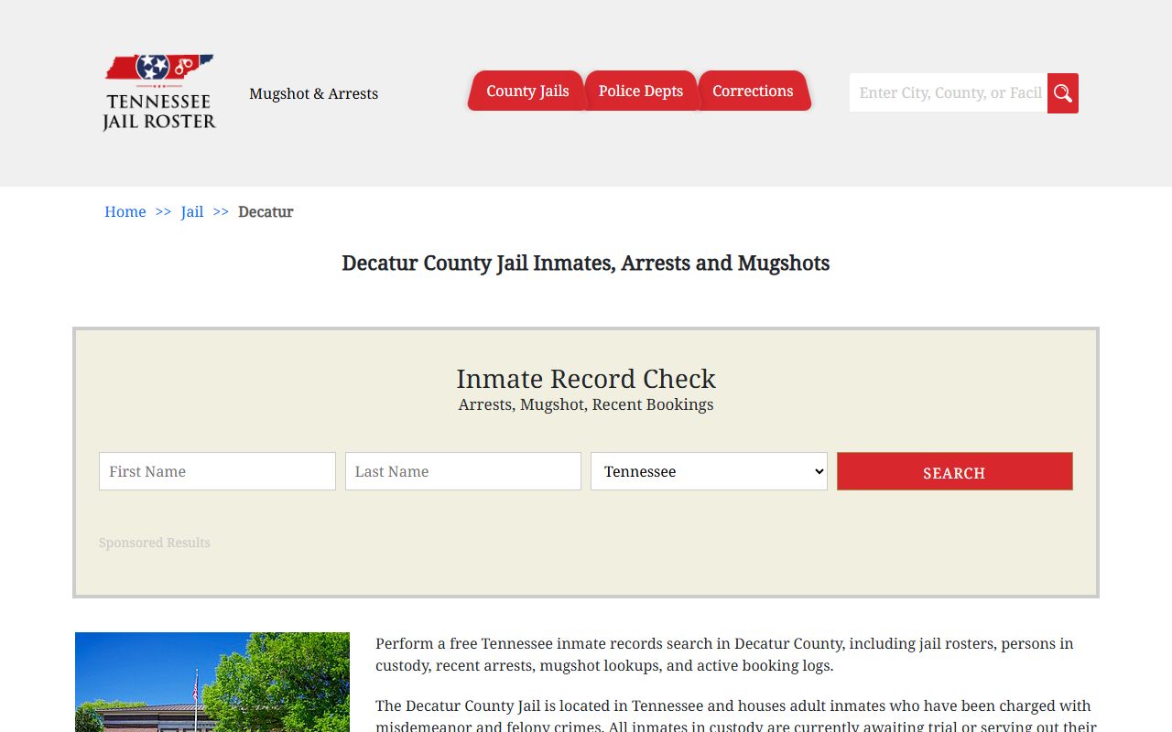This screenshot has width=1172, height=732.
Task: Click the Inmate Record Check heading
Action: [586, 379]
